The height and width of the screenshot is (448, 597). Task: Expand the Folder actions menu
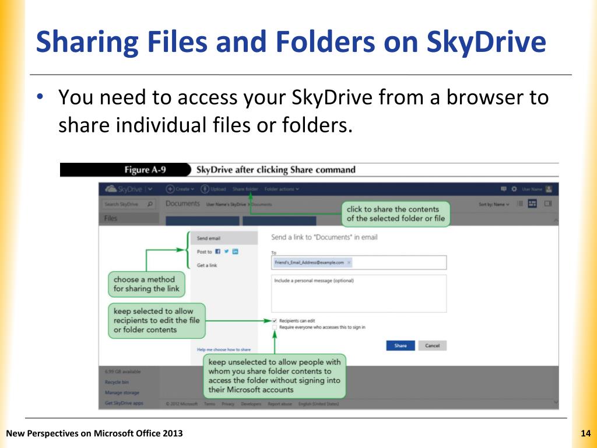[282, 189]
